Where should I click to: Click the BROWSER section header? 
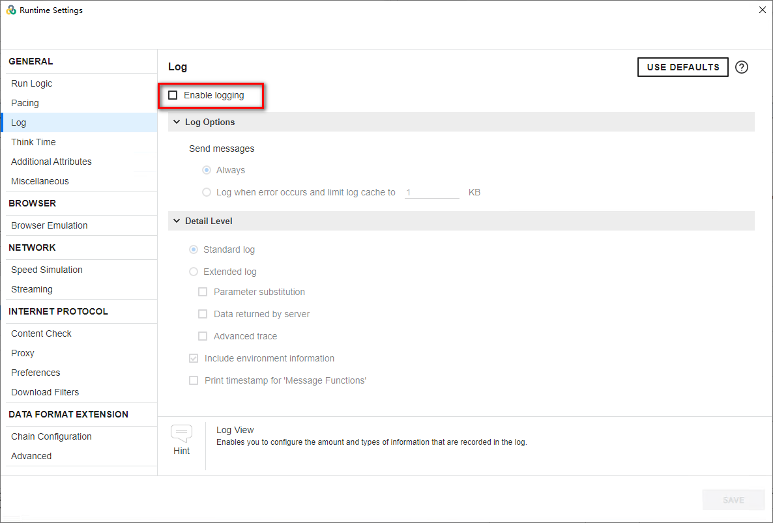(x=32, y=203)
